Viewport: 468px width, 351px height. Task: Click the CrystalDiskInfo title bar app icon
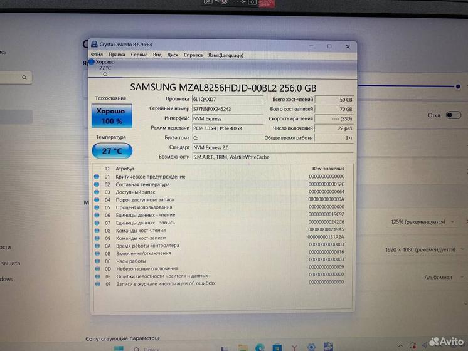tap(94, 44)
